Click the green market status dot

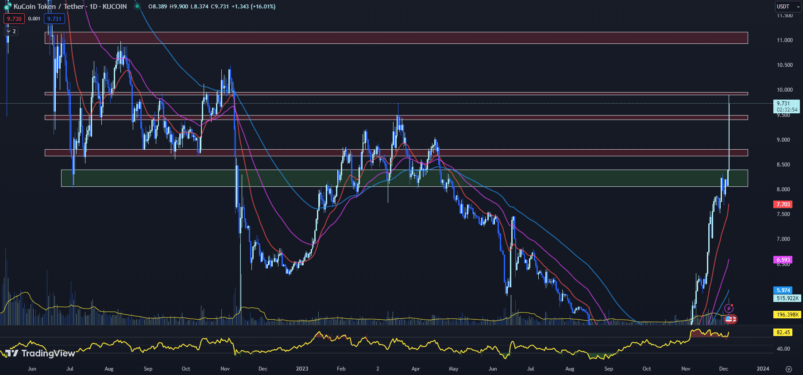137,6
